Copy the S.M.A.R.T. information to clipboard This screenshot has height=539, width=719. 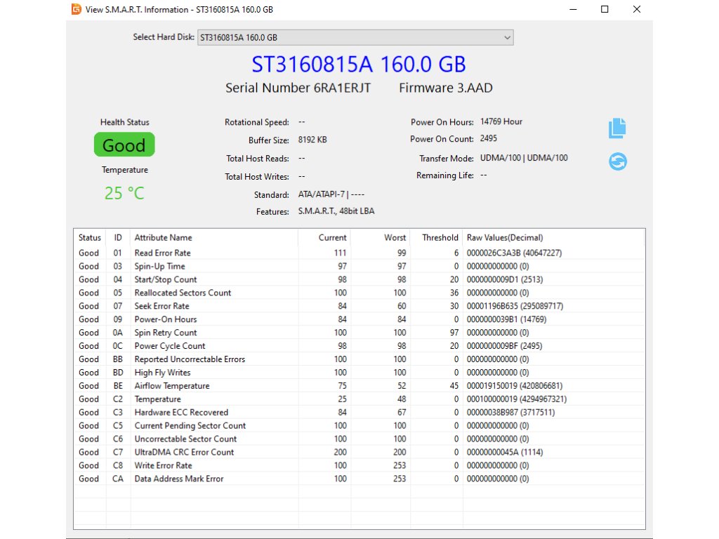point(617,128)
